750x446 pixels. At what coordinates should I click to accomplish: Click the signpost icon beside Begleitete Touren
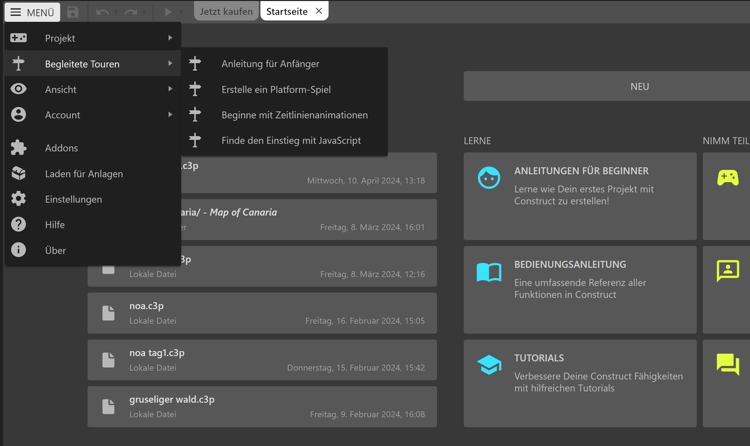point(19,63)
